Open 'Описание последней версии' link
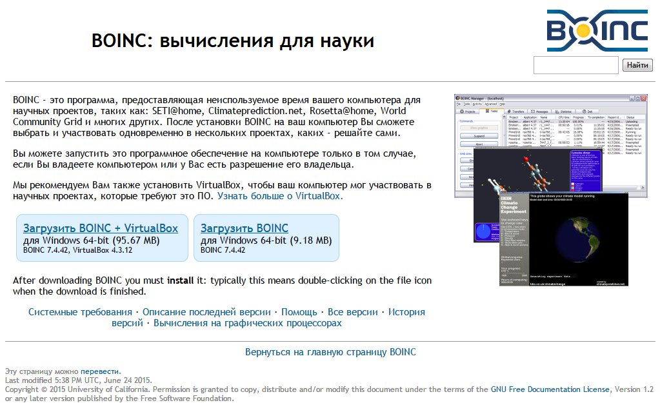Viewport: 660px width, 412px height. click(x=206, y=312)
